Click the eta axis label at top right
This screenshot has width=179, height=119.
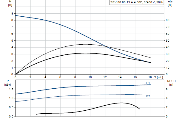170,3
